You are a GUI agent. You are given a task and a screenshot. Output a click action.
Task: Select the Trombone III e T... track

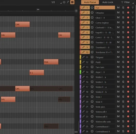pos(105,52)
